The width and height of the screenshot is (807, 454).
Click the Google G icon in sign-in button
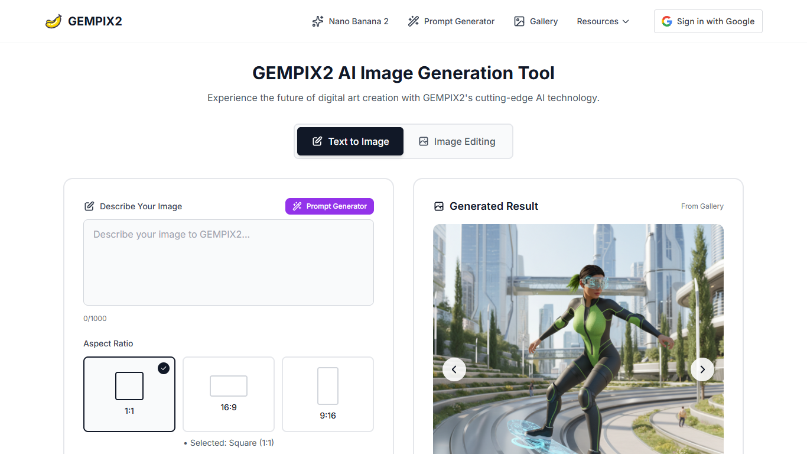(x=666, y=21)
